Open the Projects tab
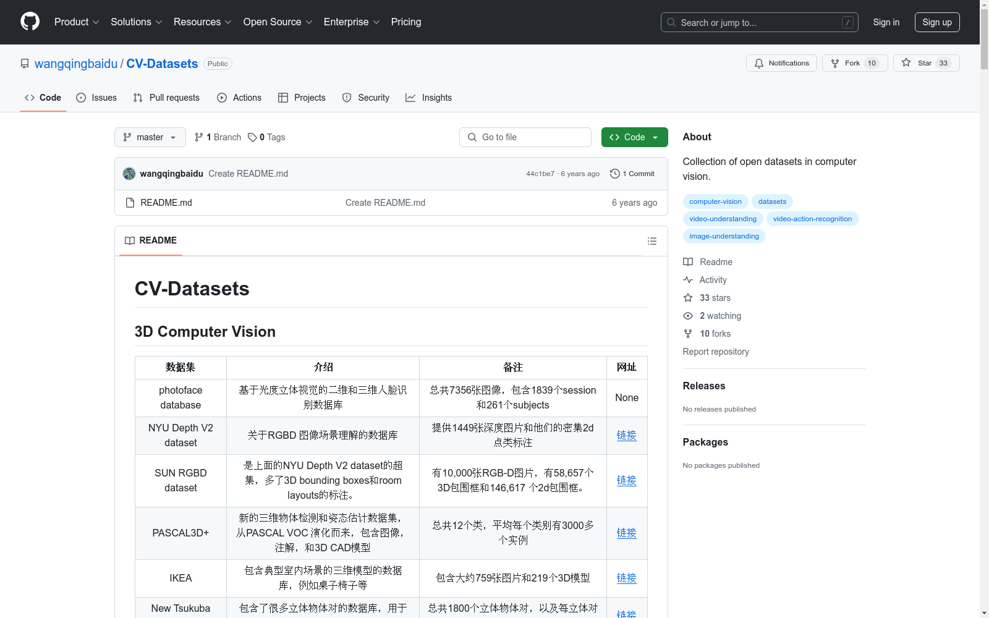The image size is (989, 618). point(302,98)
